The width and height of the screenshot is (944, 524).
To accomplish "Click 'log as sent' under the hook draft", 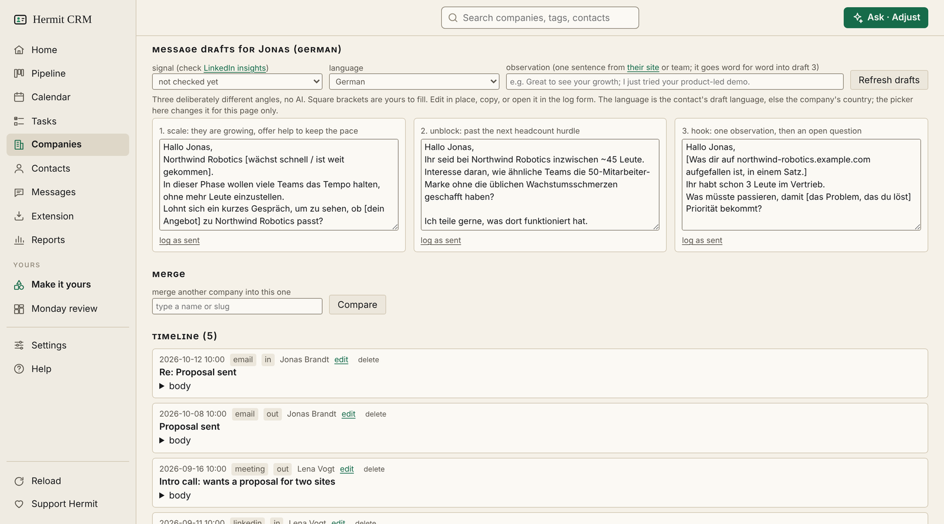I will [702, 240].
